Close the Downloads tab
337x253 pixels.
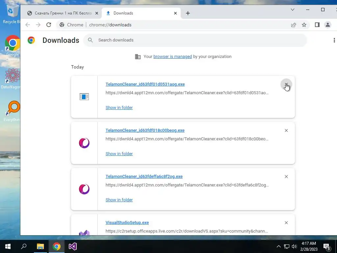click(175, 13)
